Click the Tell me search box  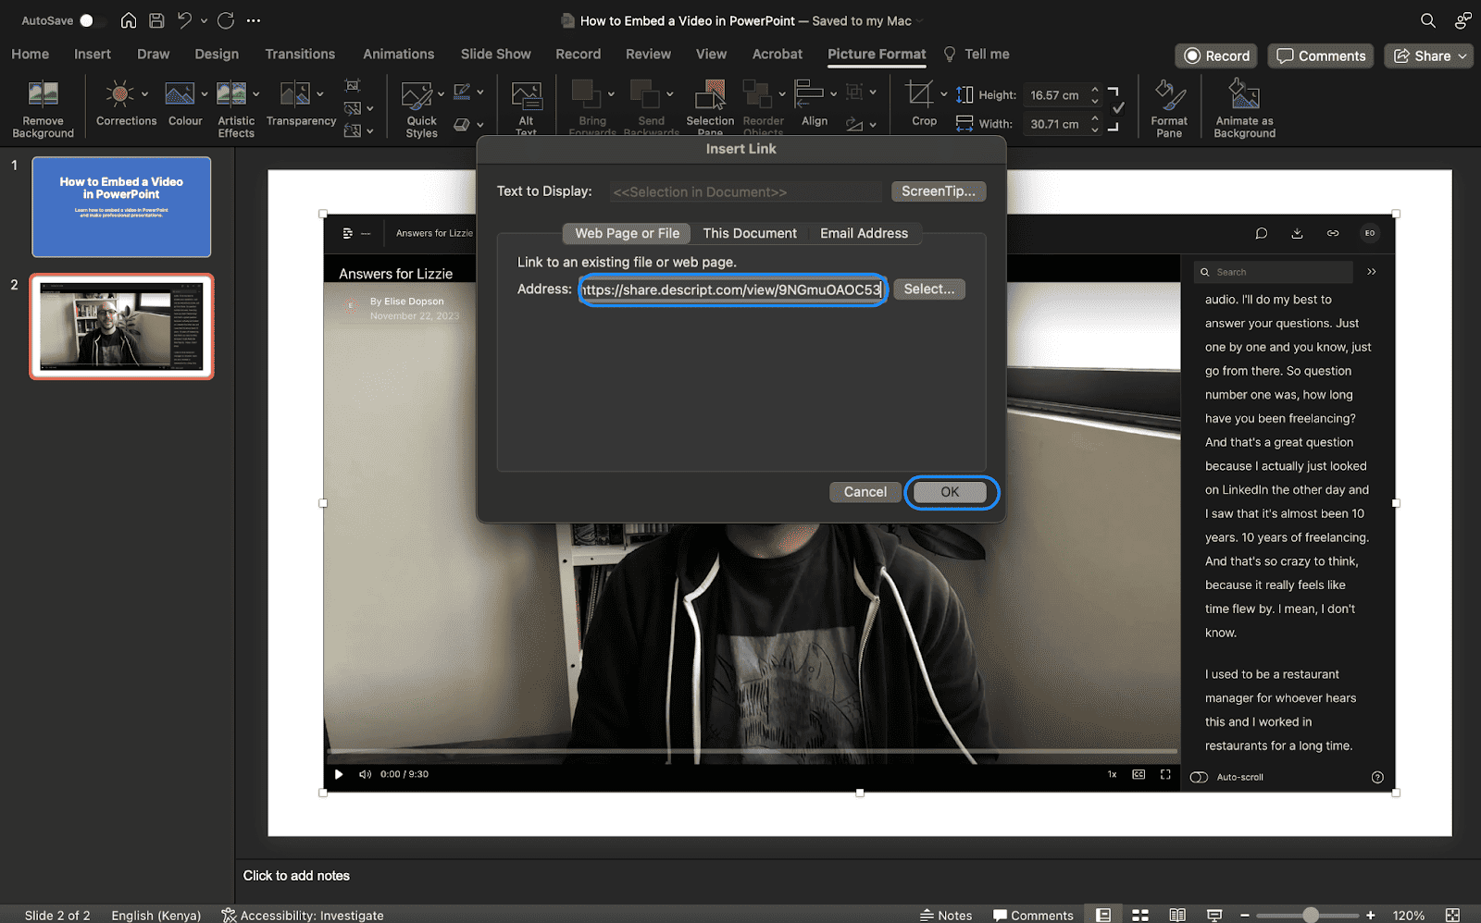point(977,54)
